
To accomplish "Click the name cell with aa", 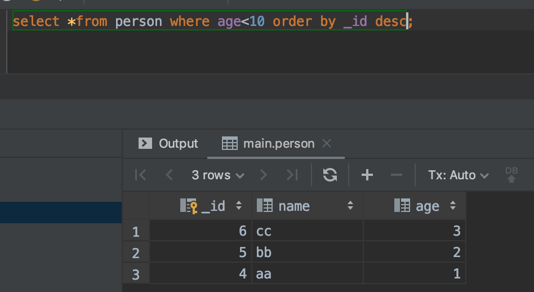I will pos(307,274).
